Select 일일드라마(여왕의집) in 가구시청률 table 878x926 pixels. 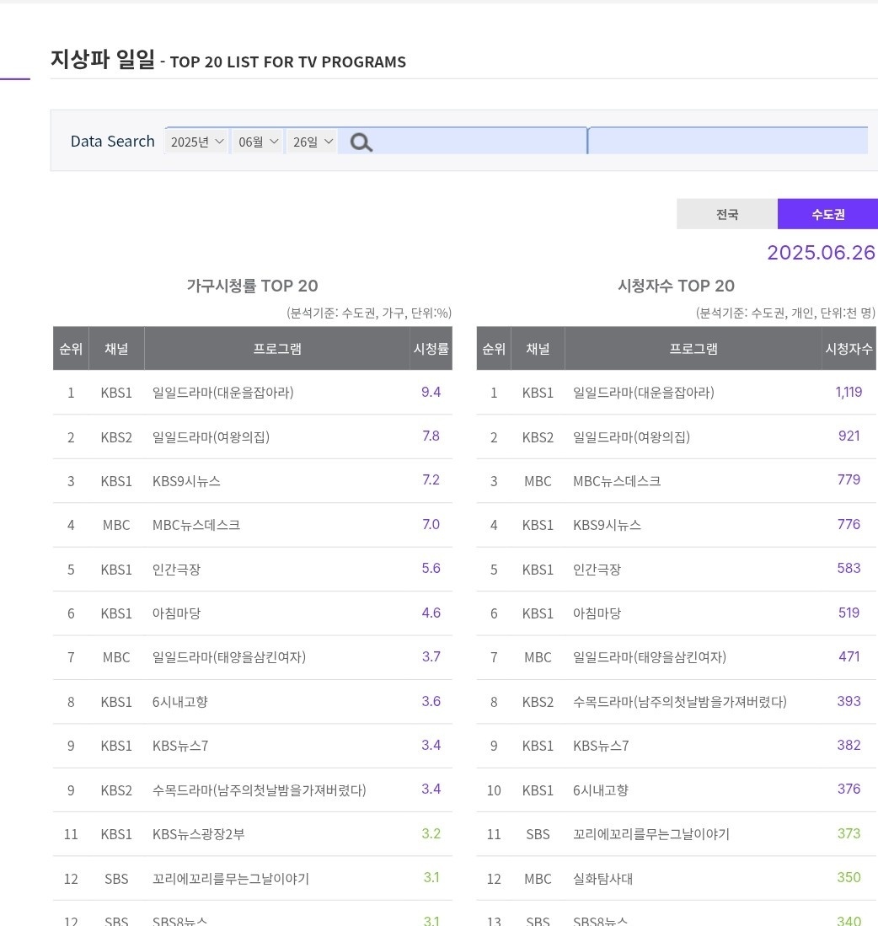(211, 437)
